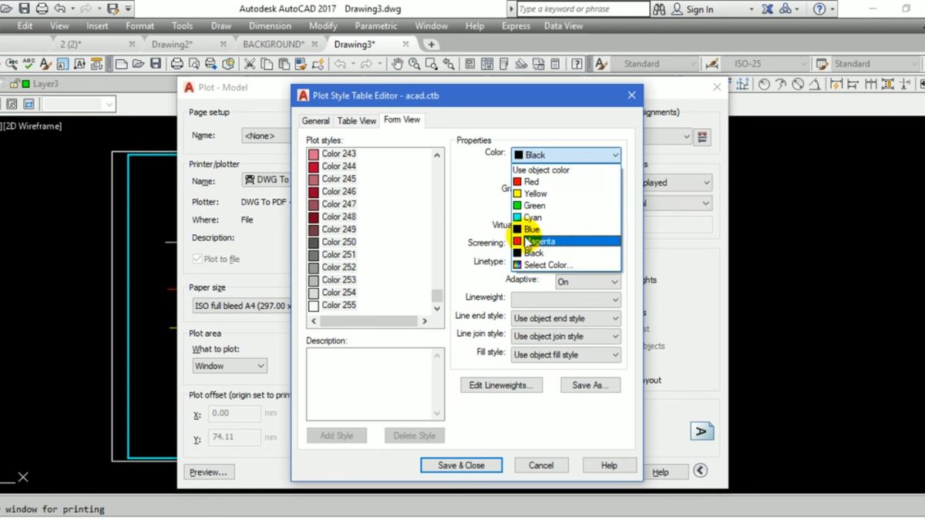925x520 pixels.
Task: Click the Save & Close button
Action: tap(462, 465)
